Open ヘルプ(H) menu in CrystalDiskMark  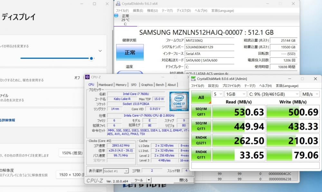click(x=265, y=86)
